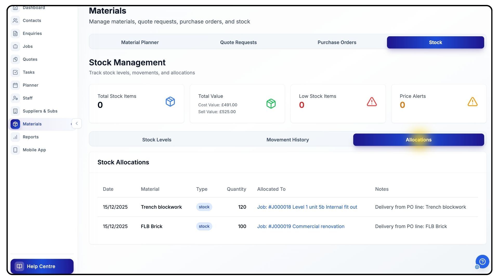Click the Suppliers & Subs building icon

click(x=15, y=111)
